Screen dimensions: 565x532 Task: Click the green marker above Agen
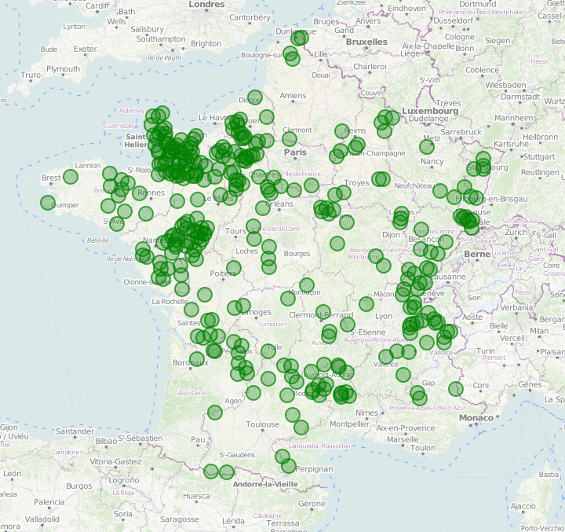pyautogui.click(x=215, y=412)
